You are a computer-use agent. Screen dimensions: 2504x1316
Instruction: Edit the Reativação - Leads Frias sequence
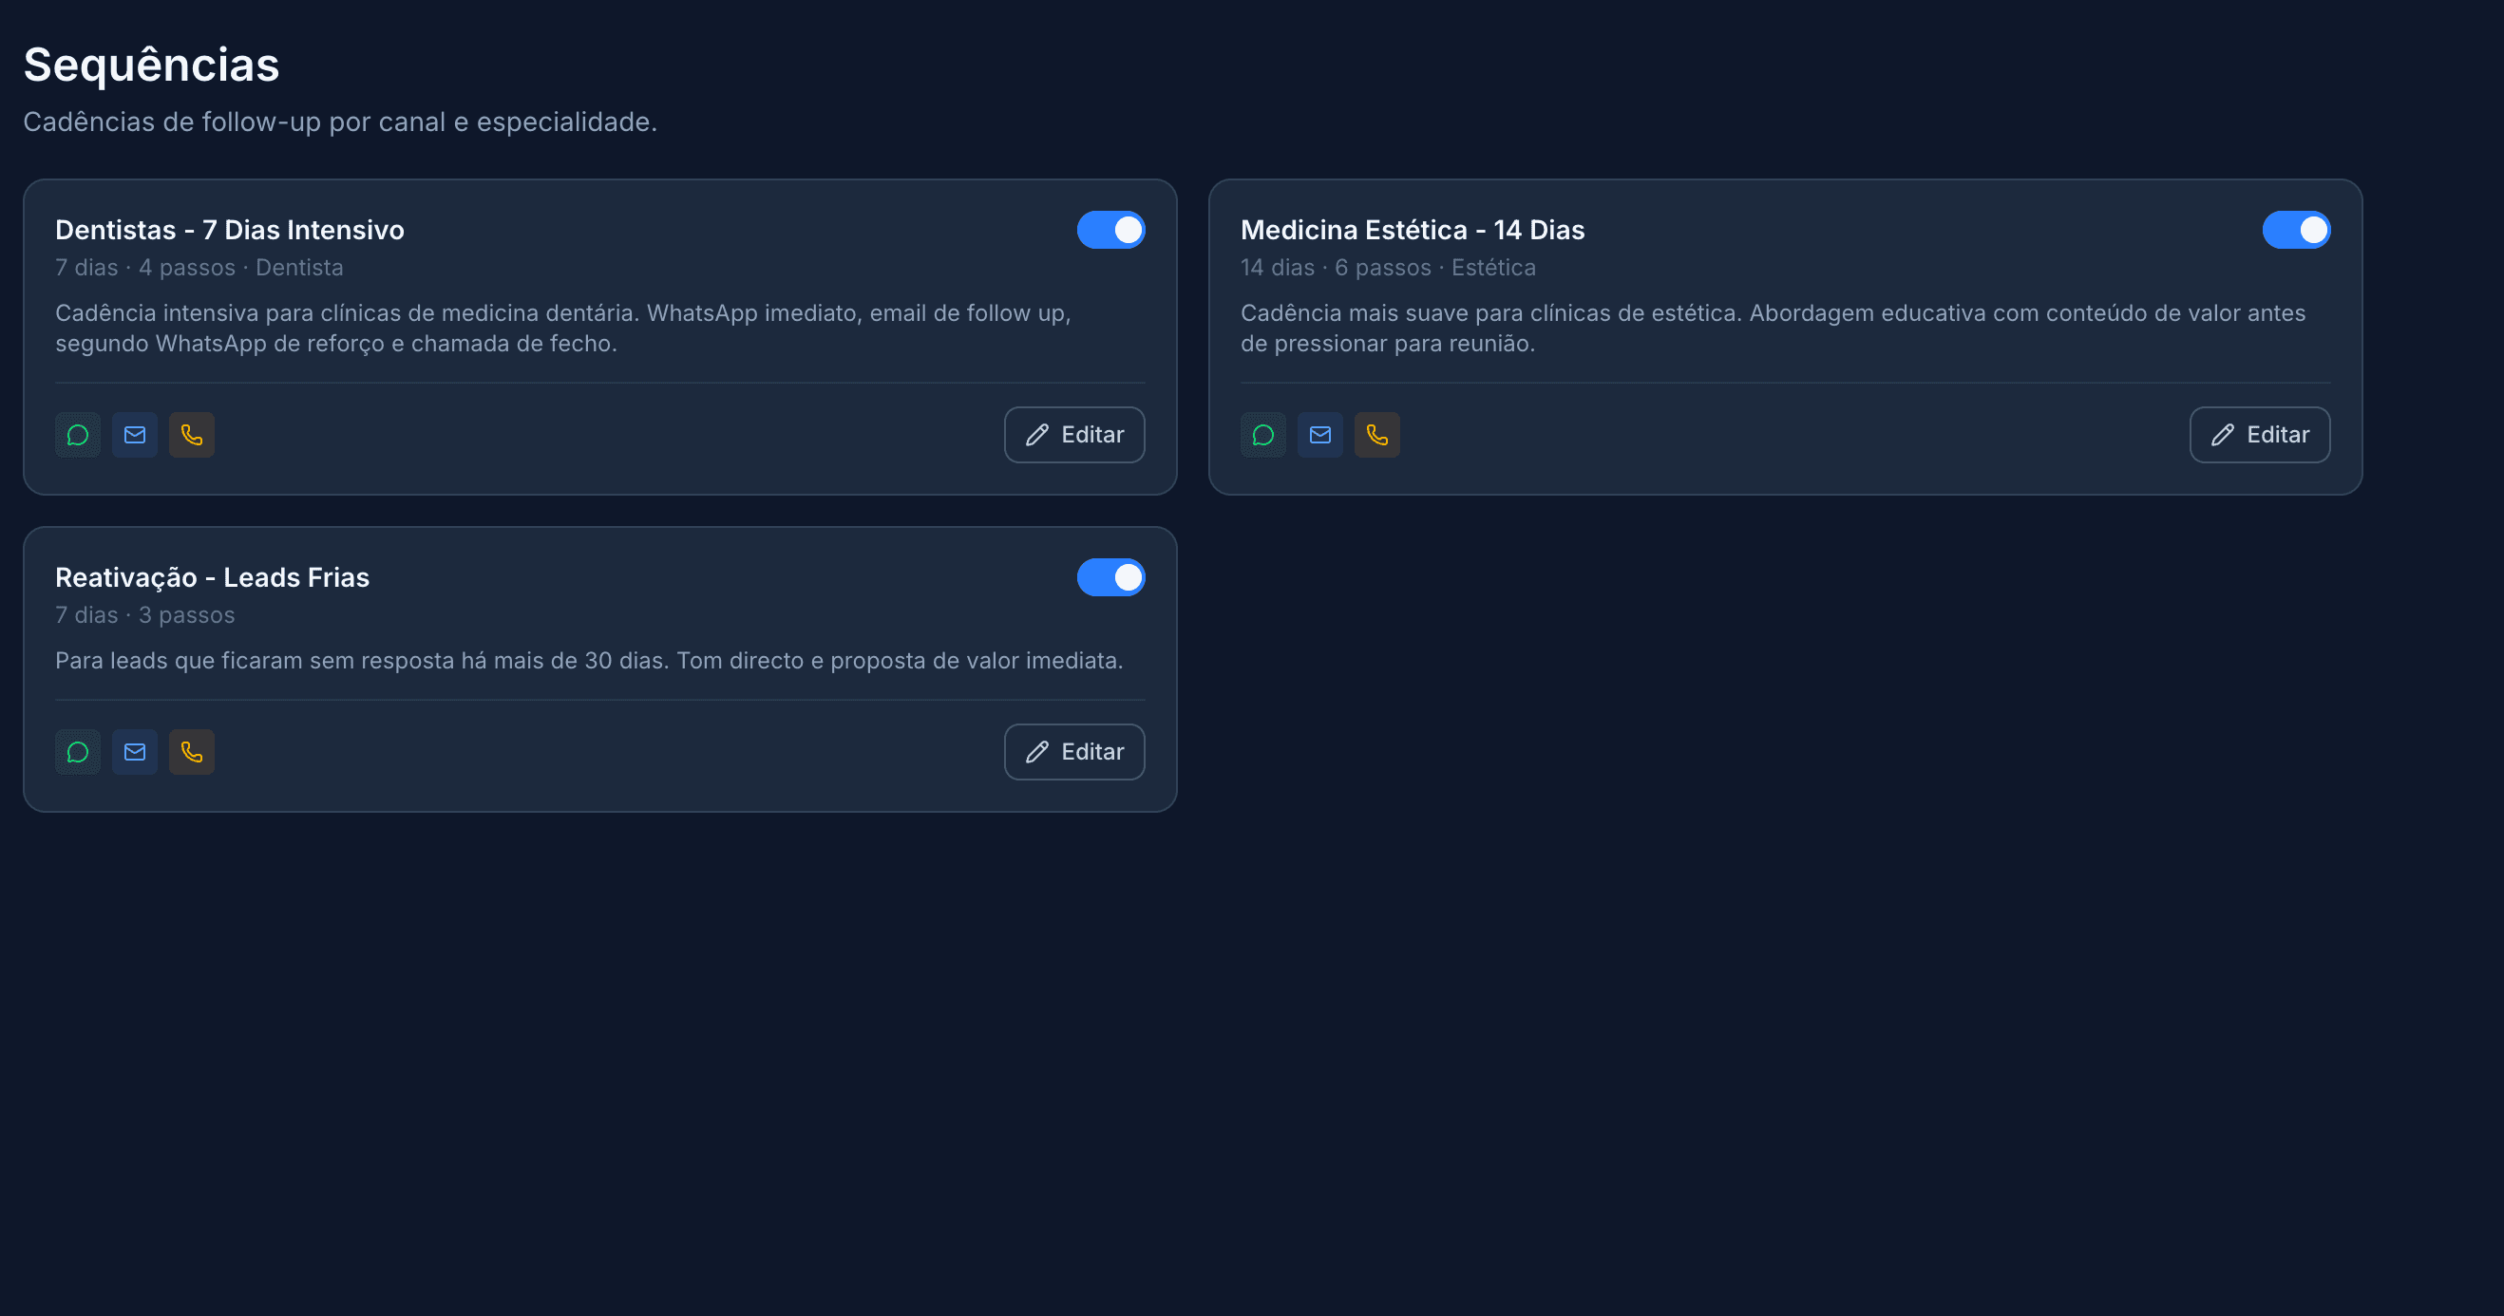point(1074,752)
